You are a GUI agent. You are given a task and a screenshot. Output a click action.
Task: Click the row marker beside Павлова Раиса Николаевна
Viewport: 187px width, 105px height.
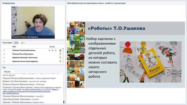[x=4, y=54]
